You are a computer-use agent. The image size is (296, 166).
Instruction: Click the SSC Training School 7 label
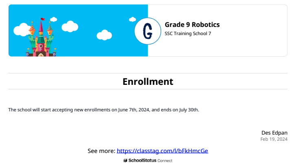pos(188,33)
